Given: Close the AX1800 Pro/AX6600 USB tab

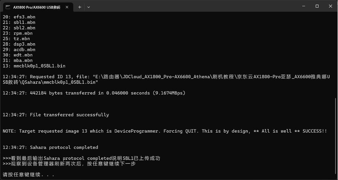Looking at the screenshot, I should pos(67,7).
